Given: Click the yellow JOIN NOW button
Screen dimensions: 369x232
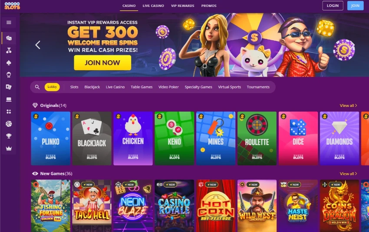Looking at the screenshot, I should point(102,63).
